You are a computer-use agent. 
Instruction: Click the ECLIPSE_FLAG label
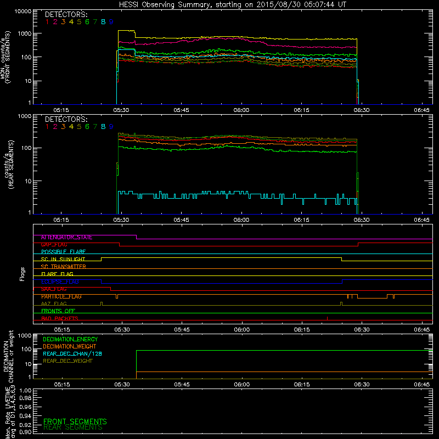click(60, 282)
